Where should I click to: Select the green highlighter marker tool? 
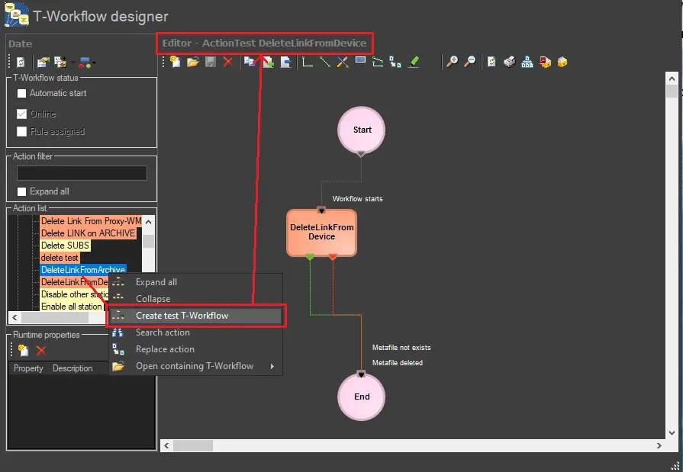(x=414, y=62)
